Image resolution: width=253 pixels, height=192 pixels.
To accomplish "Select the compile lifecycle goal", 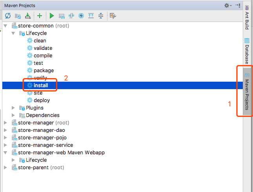I will click(x=43, y=55).
